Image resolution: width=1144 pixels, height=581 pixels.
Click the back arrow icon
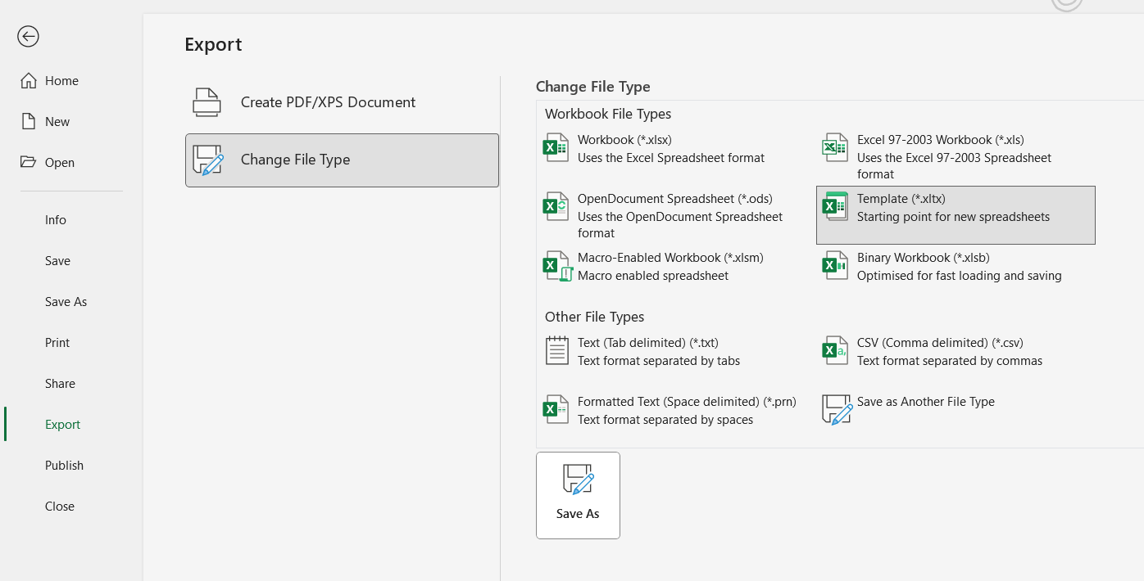pos(28,36)
